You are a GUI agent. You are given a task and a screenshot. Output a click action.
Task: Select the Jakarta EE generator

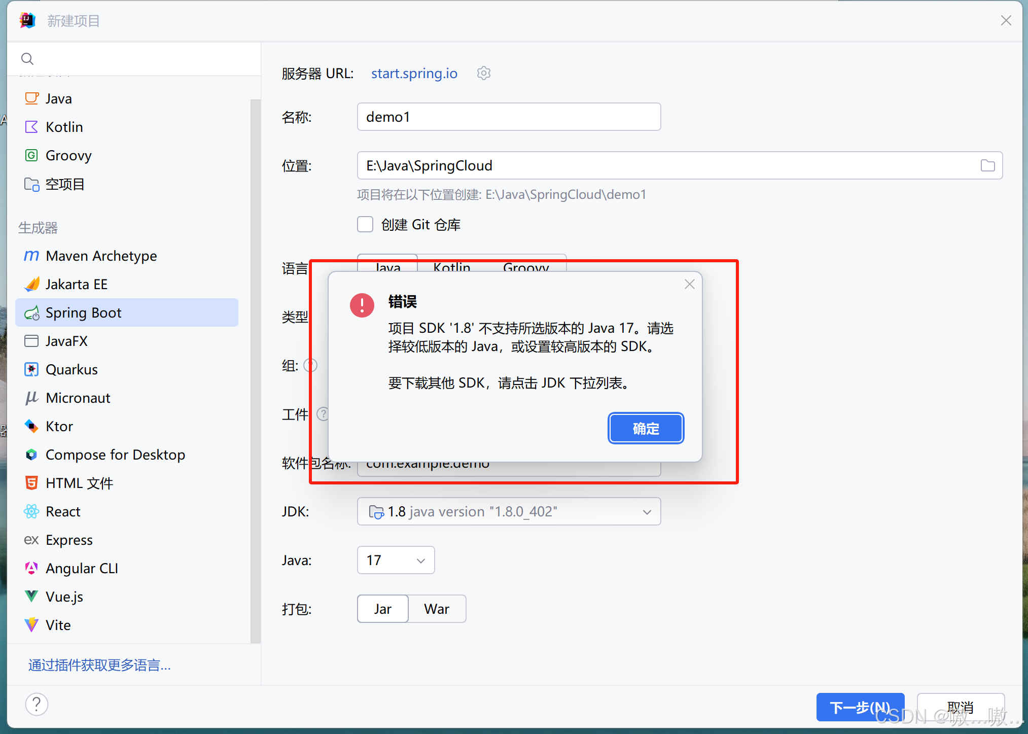click(76, 284)
